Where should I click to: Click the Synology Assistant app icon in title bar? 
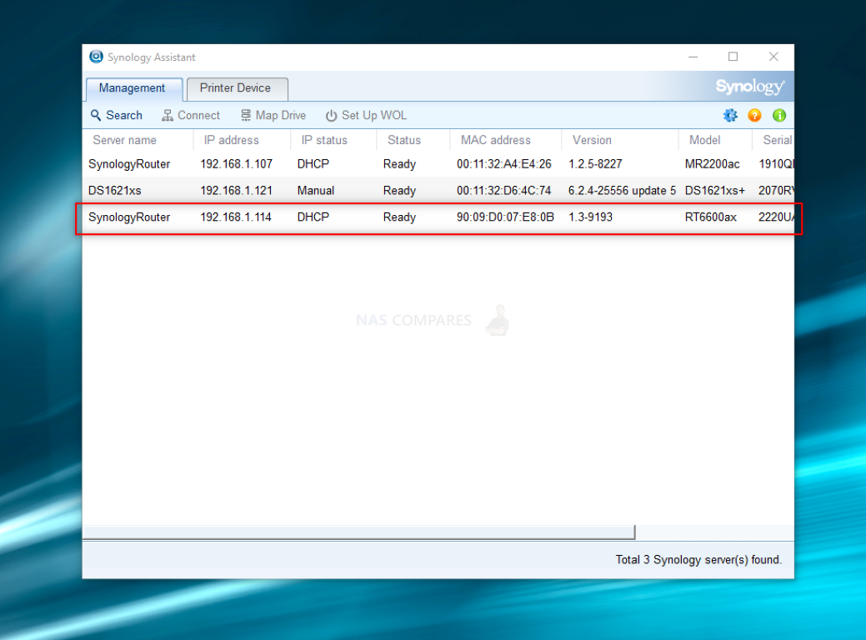click(x=96, y=57)
